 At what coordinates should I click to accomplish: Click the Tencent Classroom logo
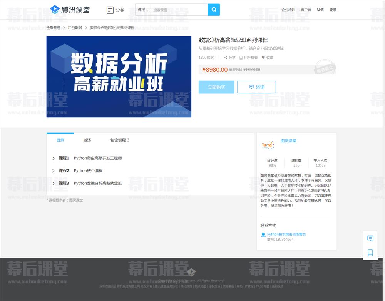pos(70,10)
